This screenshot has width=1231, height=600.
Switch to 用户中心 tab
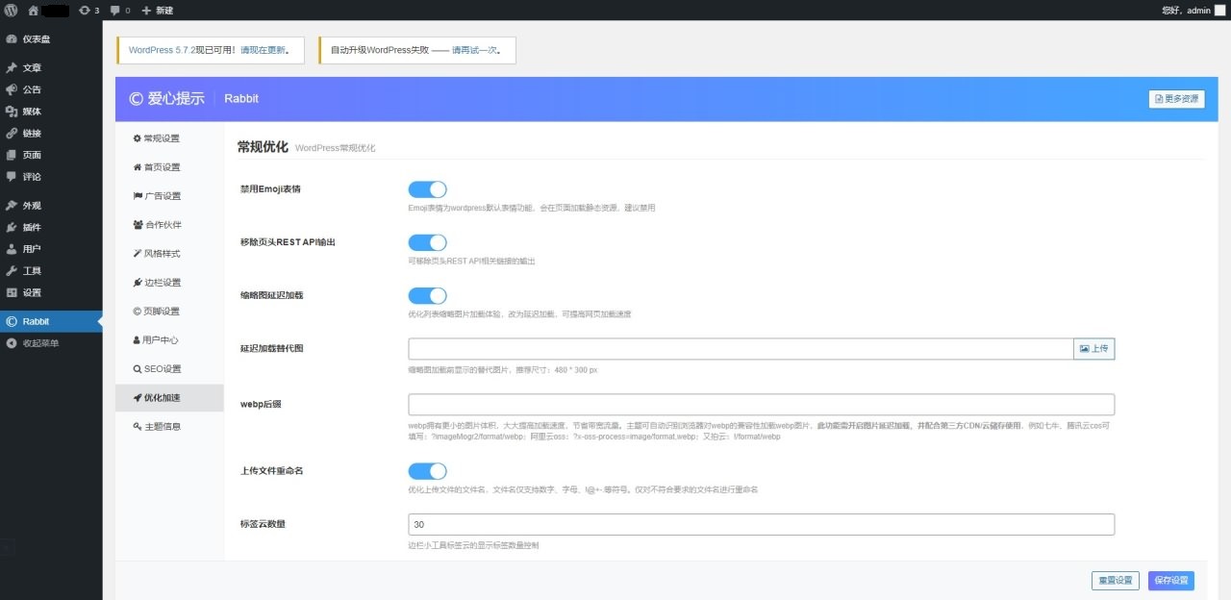pyautogui.click(x=169, y=340)
